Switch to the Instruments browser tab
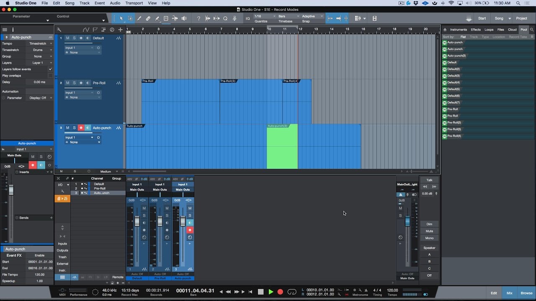Screen dimensions: 536x301 point(459,30)
